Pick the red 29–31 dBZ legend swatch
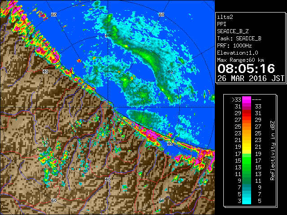287x215 pixels. tap(247, 113)
